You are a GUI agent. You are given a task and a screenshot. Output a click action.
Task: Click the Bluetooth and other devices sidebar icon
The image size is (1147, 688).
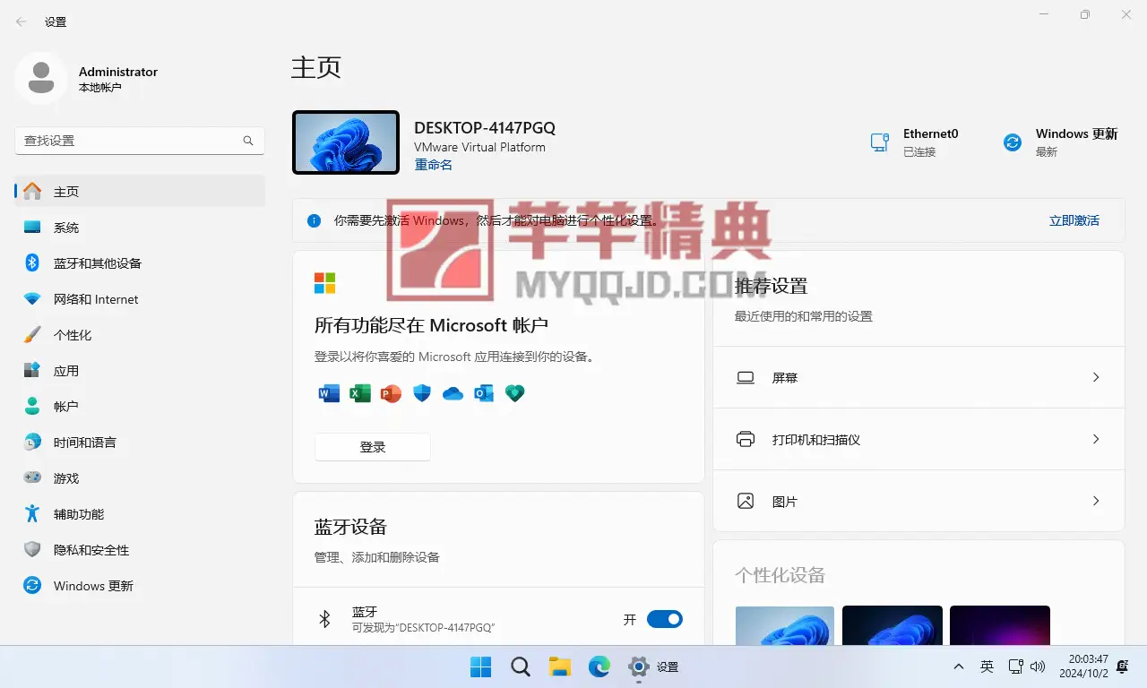pos(32,262)
